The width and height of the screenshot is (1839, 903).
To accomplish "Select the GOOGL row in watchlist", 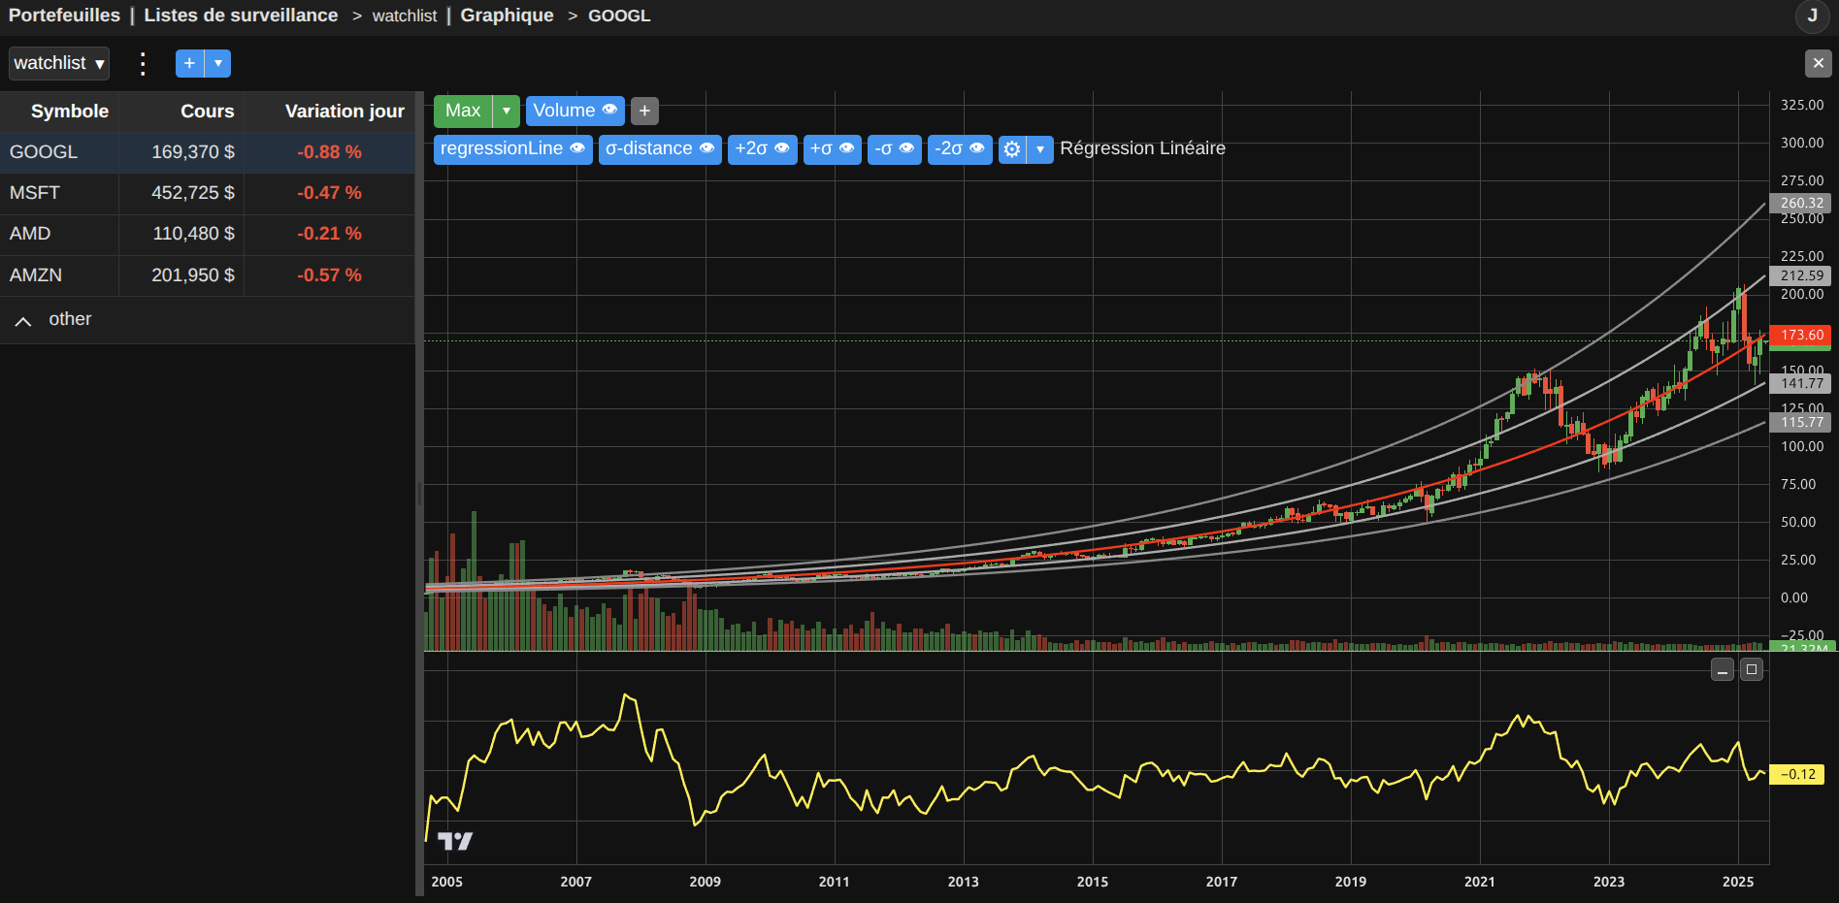I will point(208,152).
